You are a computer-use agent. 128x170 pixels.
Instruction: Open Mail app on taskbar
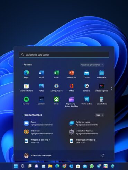coord(85,166)
